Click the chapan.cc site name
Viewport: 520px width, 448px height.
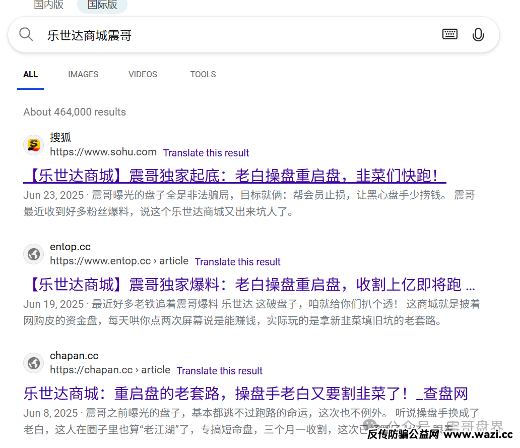coord(74,356)
